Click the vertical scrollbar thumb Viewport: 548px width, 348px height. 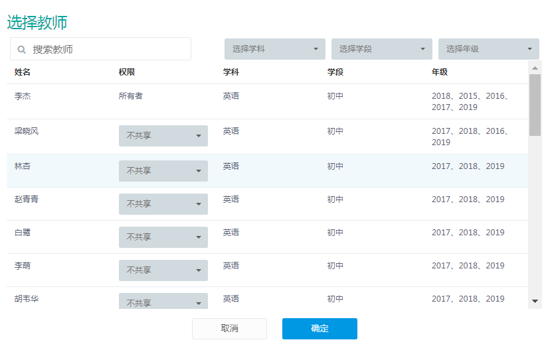pos(535,105)
